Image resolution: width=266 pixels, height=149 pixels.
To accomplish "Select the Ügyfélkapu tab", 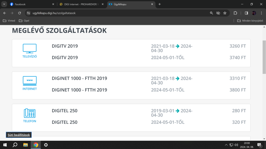I will click(131, 4).
